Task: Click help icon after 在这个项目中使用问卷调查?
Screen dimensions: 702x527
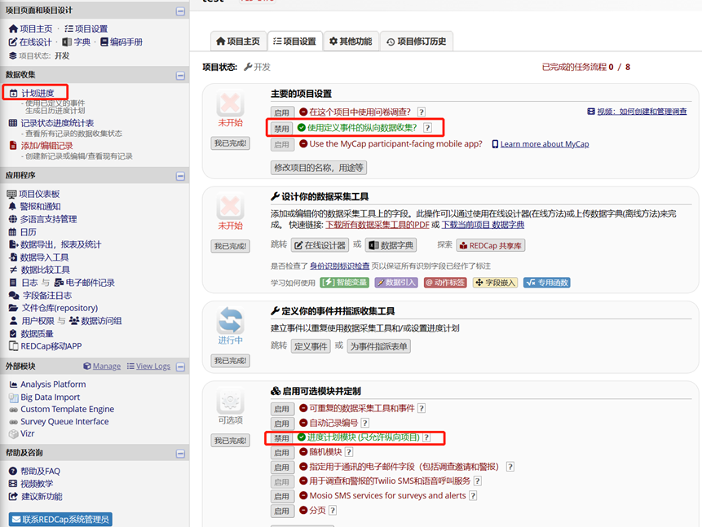Action: click(x=422, y=112)
